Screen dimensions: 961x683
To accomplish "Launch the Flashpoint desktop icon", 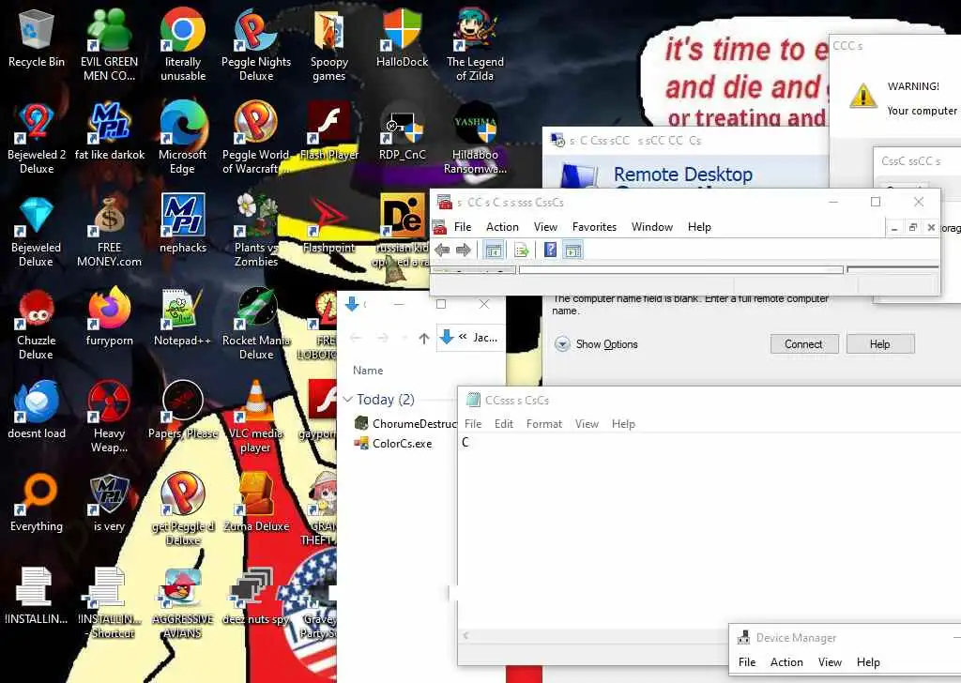I will 329,224.
